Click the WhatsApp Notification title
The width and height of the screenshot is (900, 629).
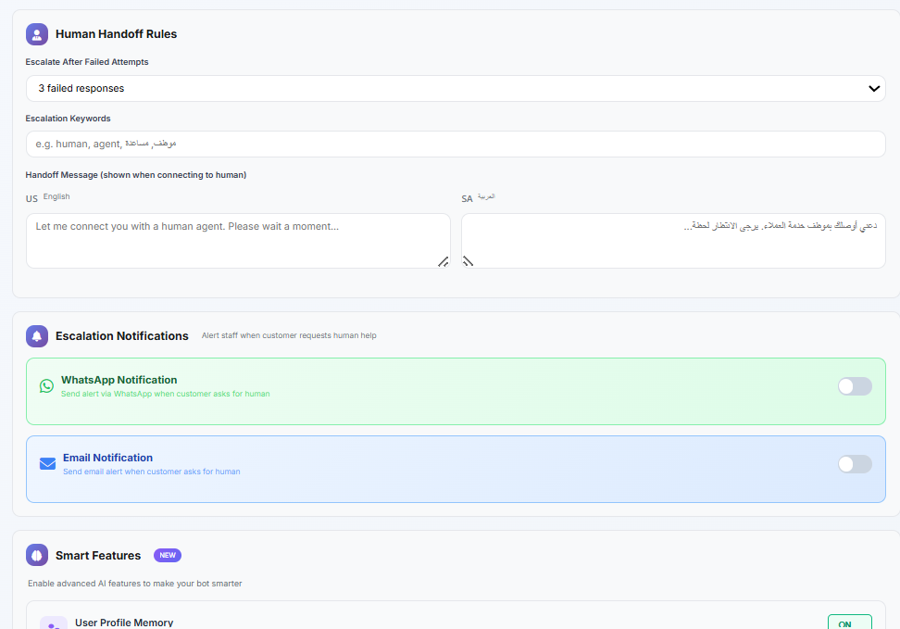(119, 380)
